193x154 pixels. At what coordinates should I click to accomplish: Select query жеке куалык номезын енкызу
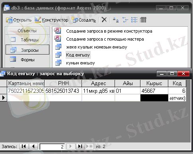pos(97,47)
